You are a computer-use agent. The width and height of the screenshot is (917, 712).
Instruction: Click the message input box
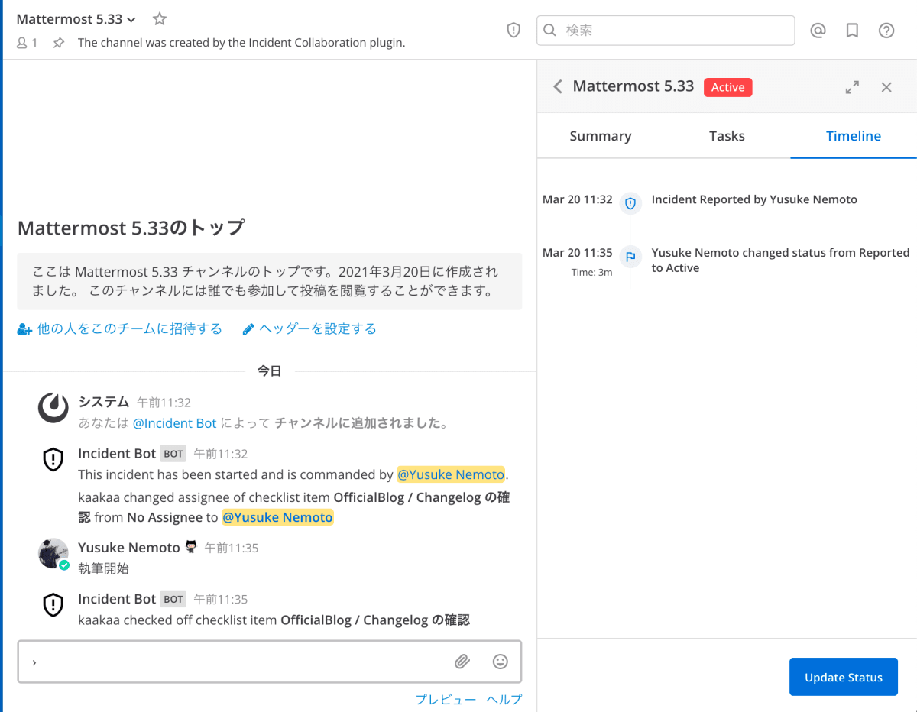pyautogui.click(x=270, y=662)
